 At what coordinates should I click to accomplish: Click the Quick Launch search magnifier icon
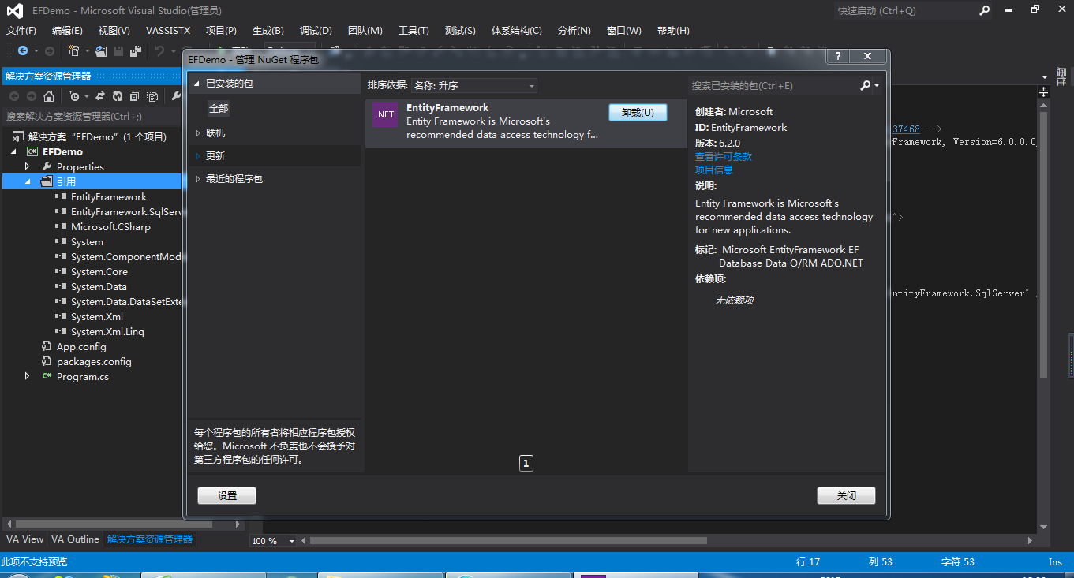coord(985,10)
